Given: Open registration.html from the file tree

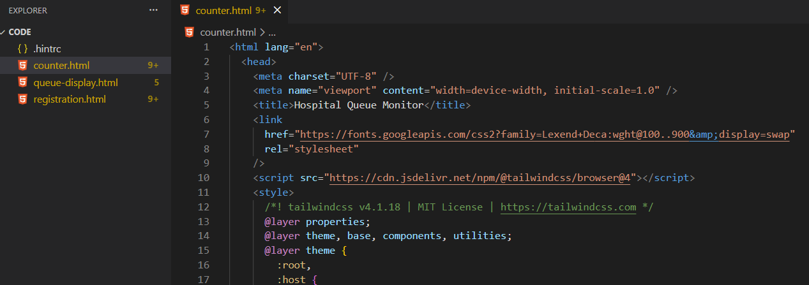Looking at the screenshot, I should click(69, 99).
